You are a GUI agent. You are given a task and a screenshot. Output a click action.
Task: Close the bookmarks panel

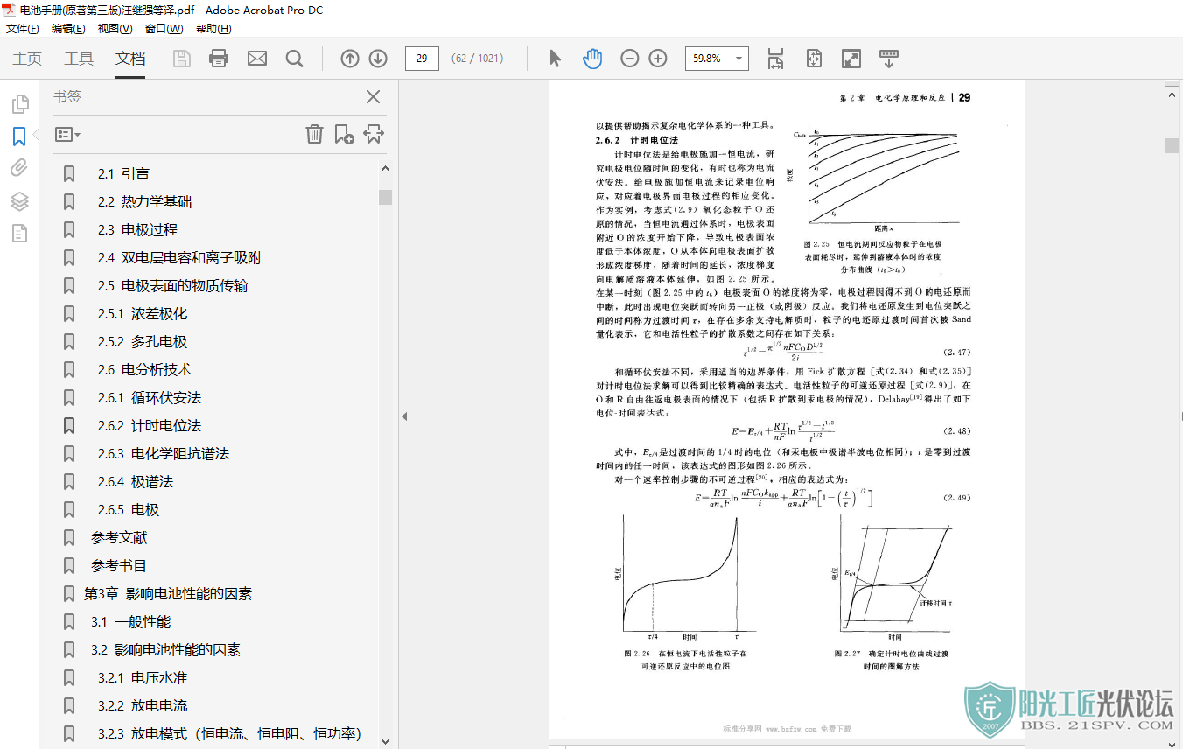point(373,97)
